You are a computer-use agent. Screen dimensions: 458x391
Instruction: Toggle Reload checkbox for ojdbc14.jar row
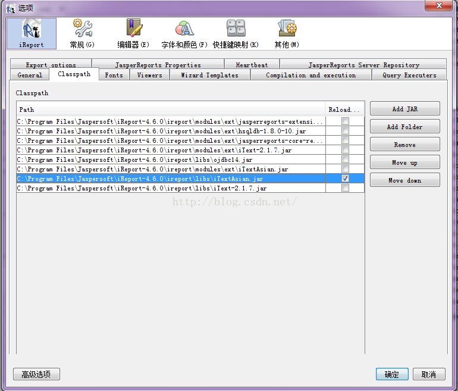[x=345, y=159]
